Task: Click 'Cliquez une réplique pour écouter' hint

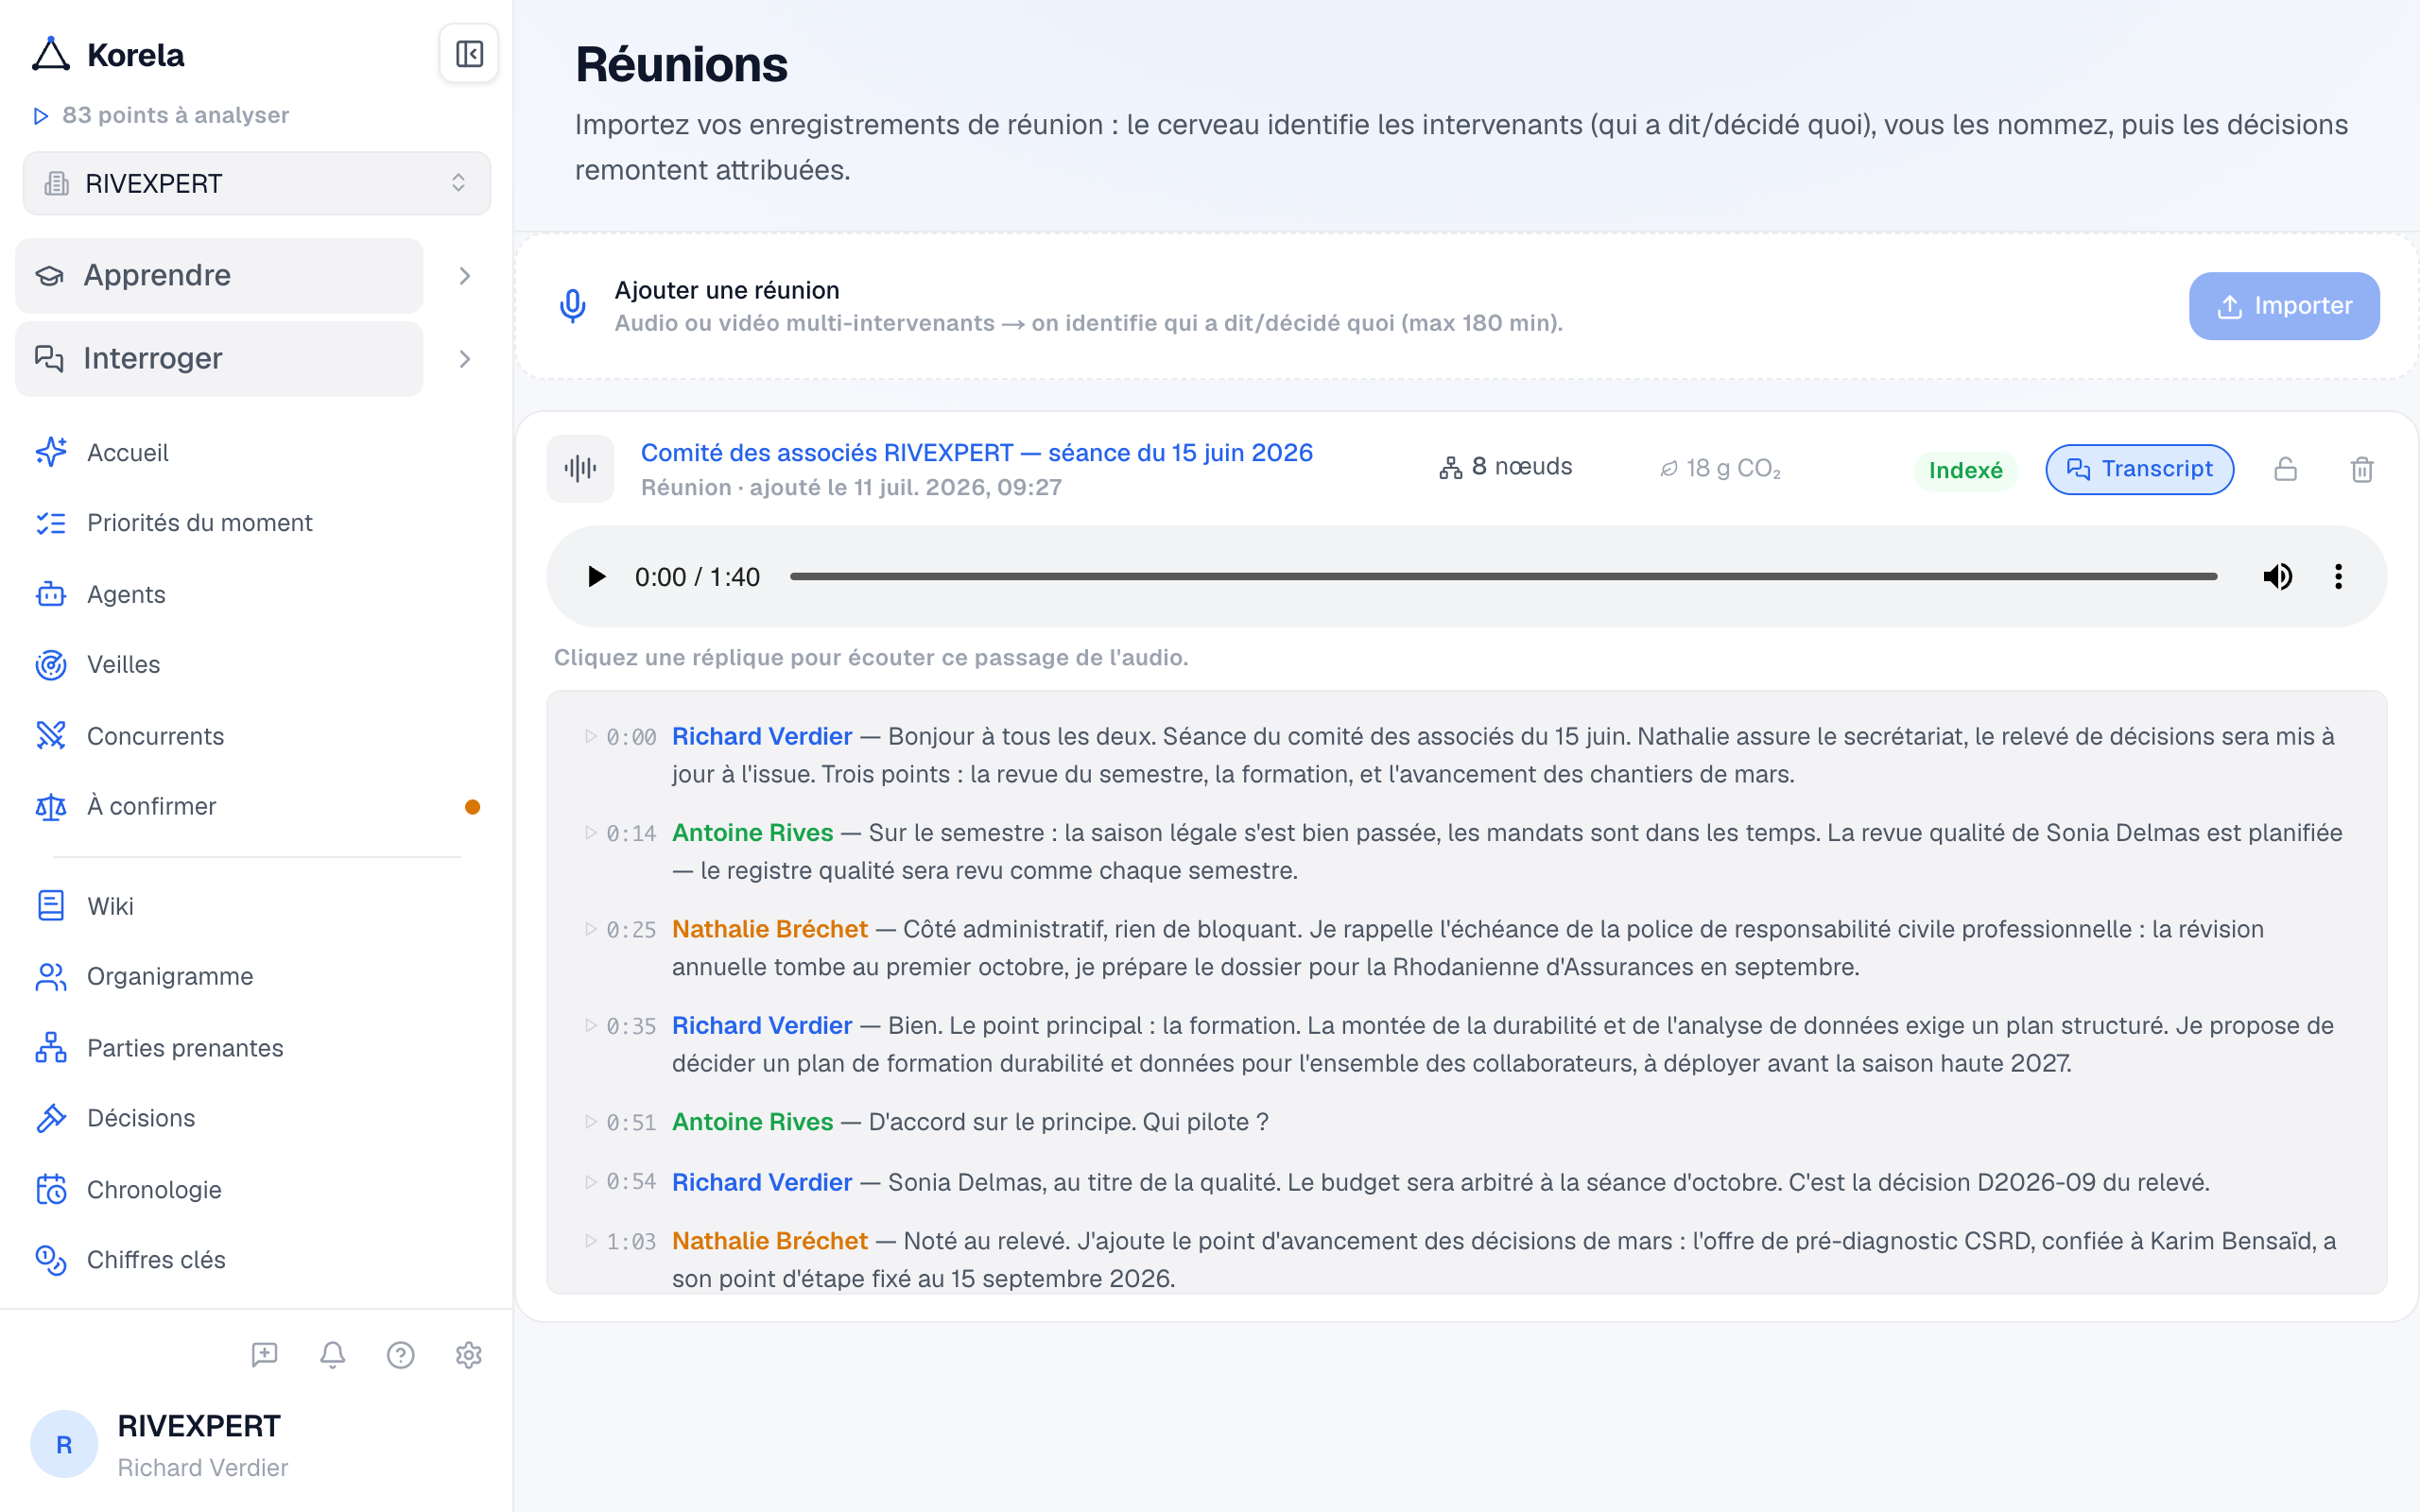Action: [x=871, y=657]
